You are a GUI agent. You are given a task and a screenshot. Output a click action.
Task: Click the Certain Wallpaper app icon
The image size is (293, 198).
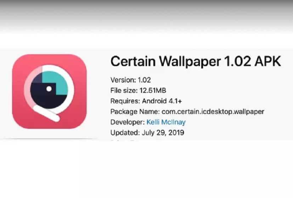49,91
